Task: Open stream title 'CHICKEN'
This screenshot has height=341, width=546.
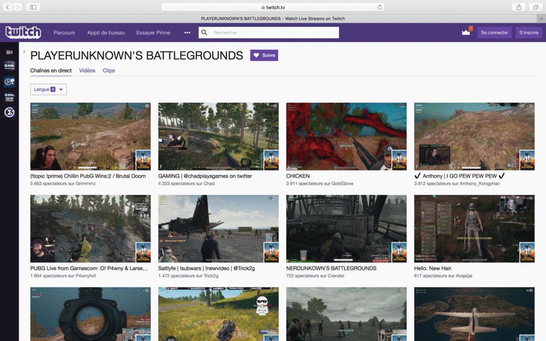Action: point(298,176)
